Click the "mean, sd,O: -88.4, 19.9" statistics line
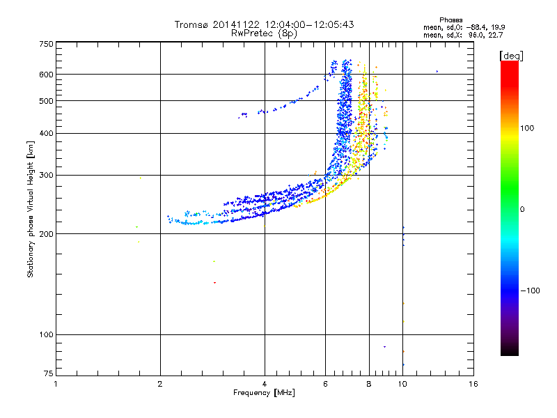 tap(464, 27)
